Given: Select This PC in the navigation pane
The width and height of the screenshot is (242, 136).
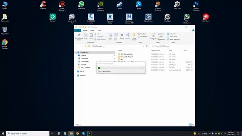Looking at the screenshot, I should (81, 71).
